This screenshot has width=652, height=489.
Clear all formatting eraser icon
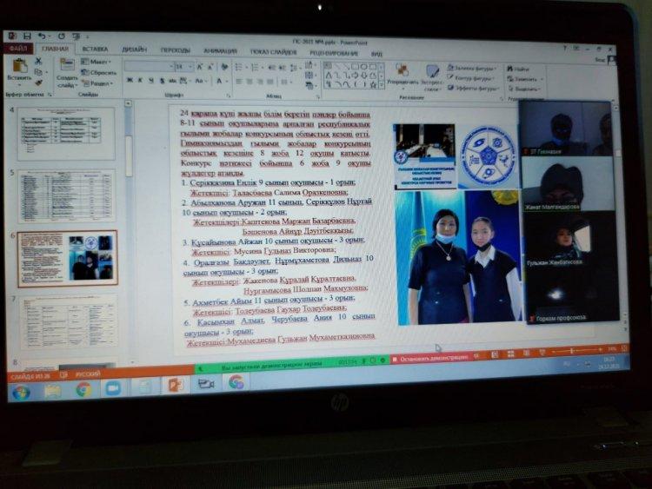click(x=224, y=67)
